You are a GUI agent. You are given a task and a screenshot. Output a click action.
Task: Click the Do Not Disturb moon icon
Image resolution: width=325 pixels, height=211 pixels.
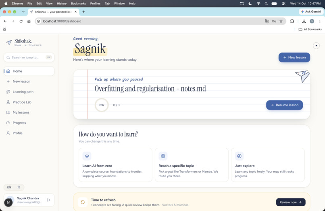point(250,4)
